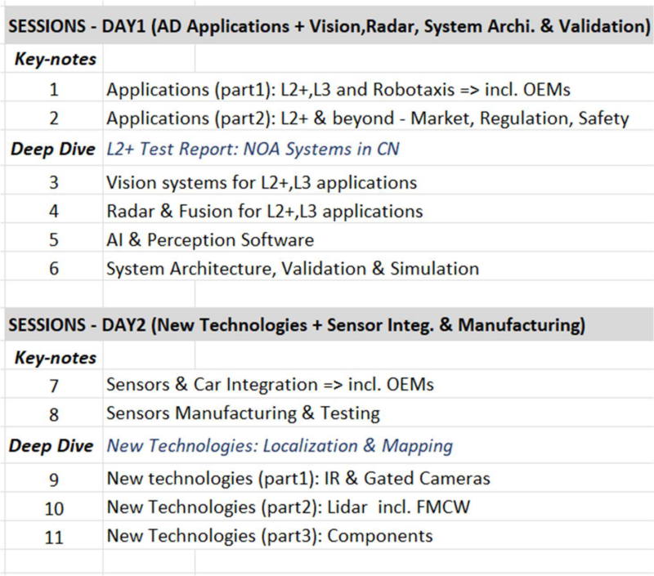Click 'System Architecture, Validation & Simulation' cell
Viewport: 654px width, 576px height.
293,268
